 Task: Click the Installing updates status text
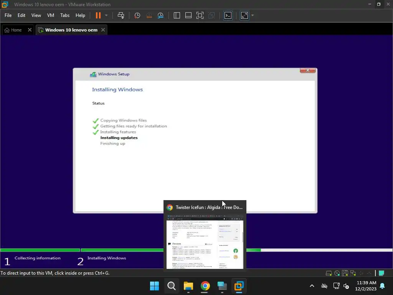pos(119,138)
